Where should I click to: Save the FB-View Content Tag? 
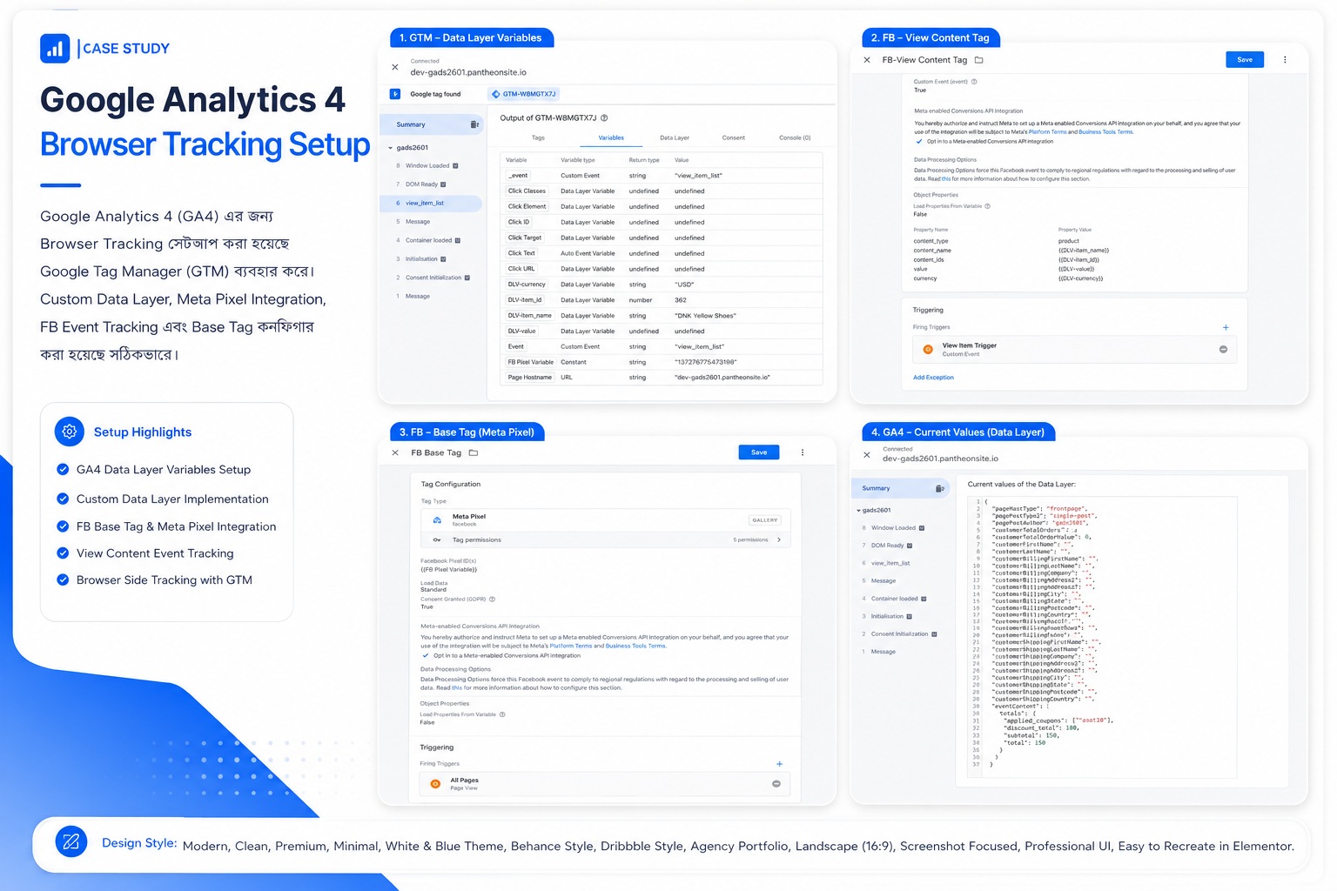[1245, 59]
